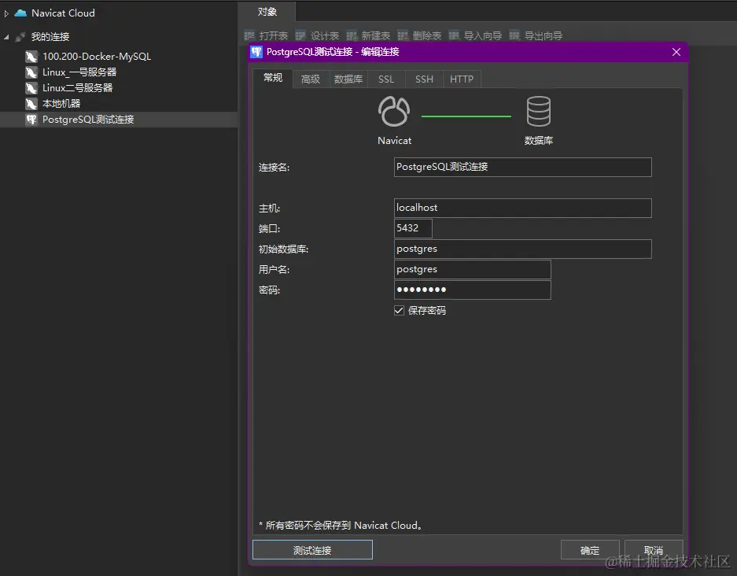Screen dimensions: 737x576
Task: Click the 导出向导 toolbar icon
Action: 514,35
